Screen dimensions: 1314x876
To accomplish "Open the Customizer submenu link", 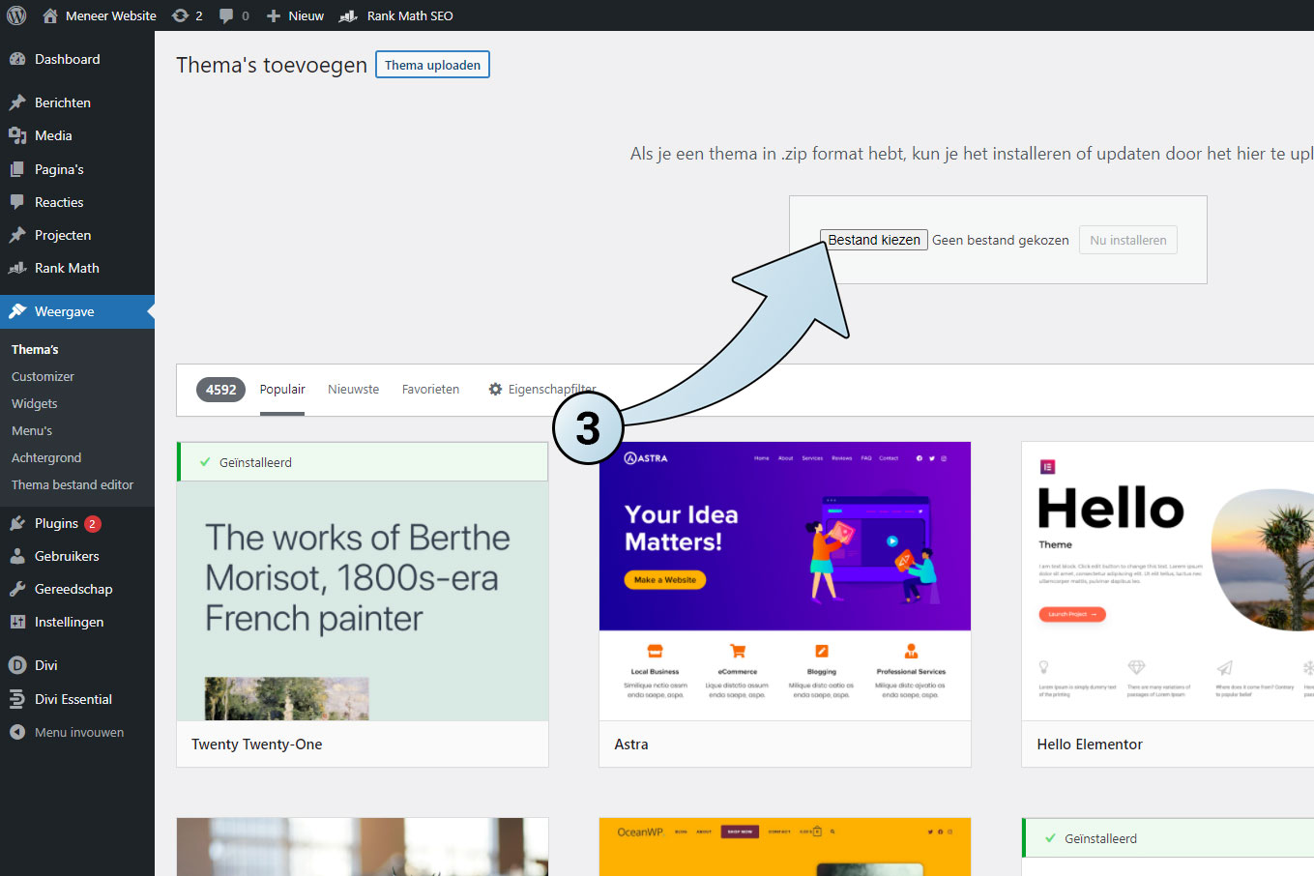I will [43, 376].
